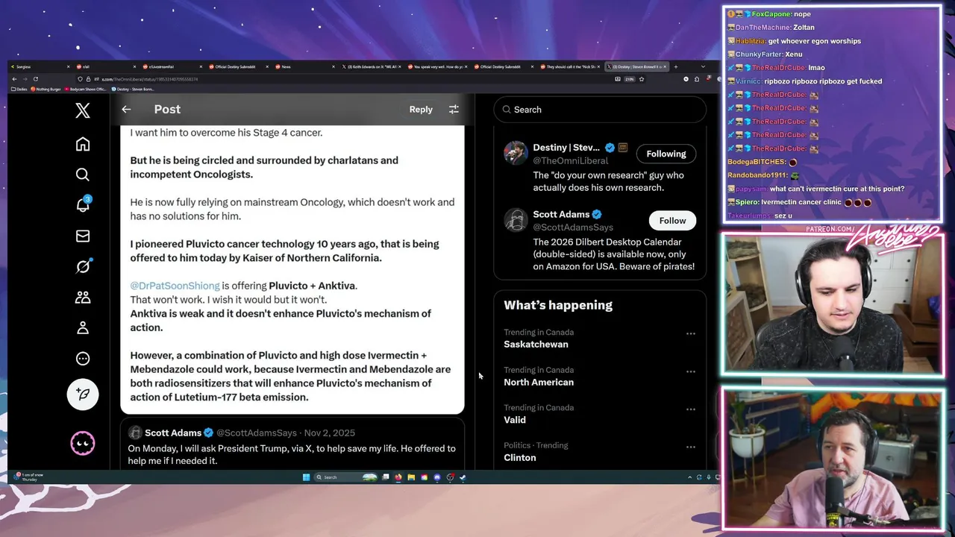Open the North American trending topic
The image size is (955, 537).
pos(539,382)
